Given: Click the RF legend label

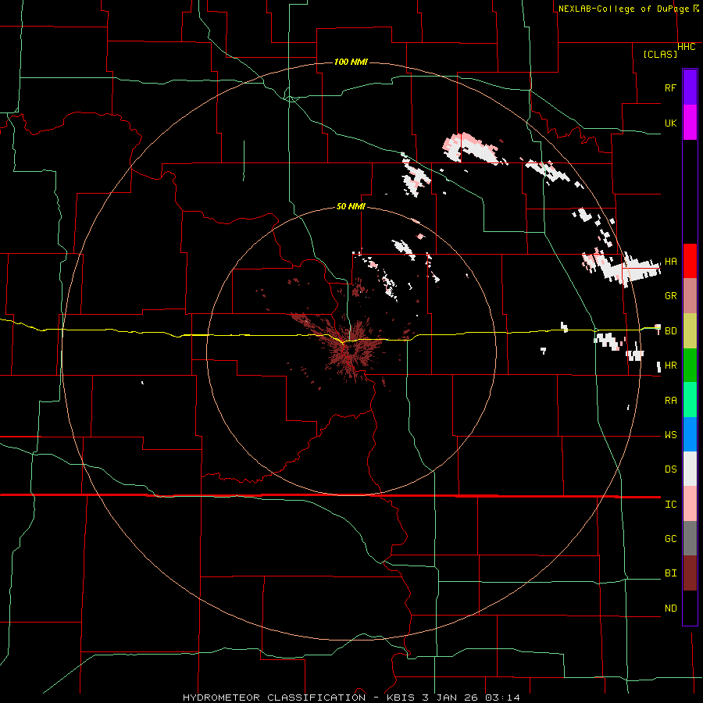Looking at the screenshot, I should tap(670, 87).
